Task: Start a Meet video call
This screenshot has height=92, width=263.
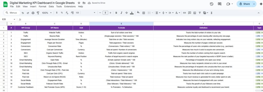Action: (228, 4)
